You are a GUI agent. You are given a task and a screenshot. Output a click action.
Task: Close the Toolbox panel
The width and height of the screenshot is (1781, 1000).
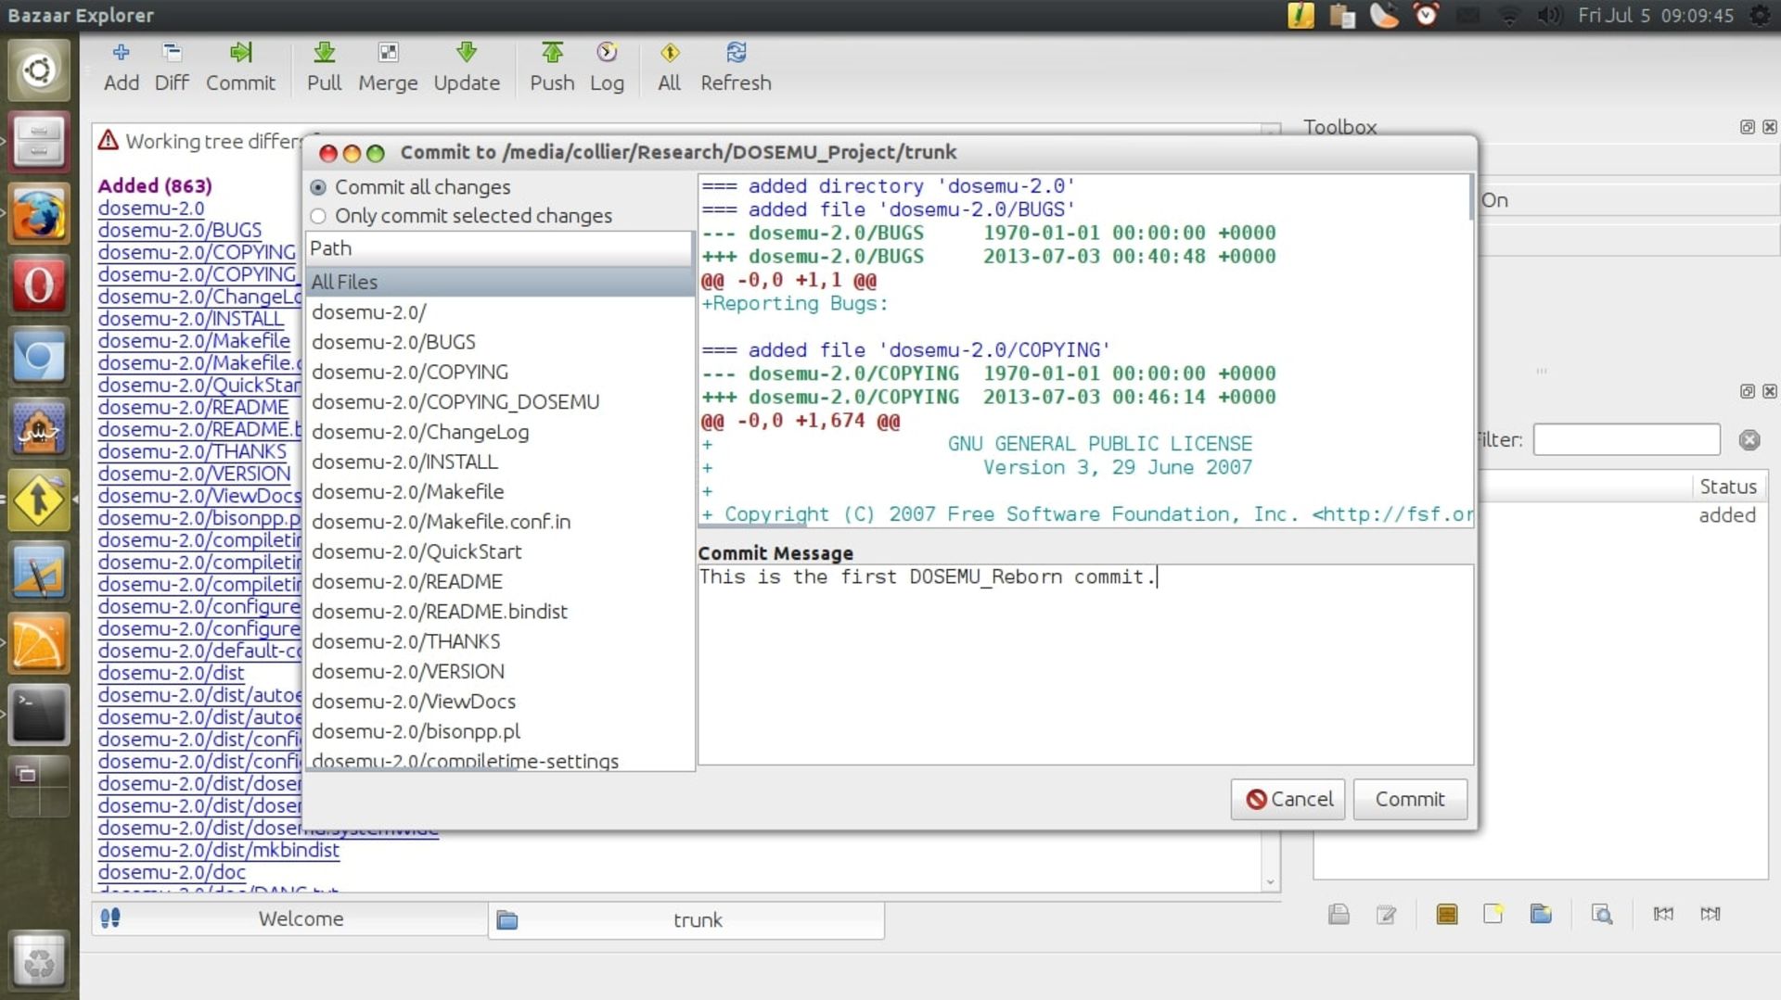click(1770, 127)
